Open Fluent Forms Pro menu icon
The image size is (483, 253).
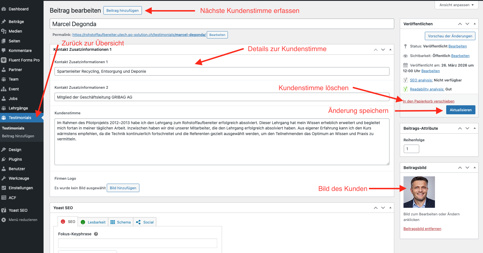[x=4, y=60]
